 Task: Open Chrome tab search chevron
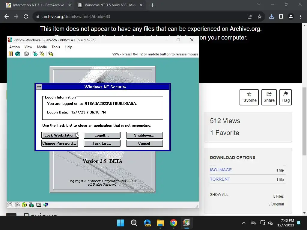259,4
